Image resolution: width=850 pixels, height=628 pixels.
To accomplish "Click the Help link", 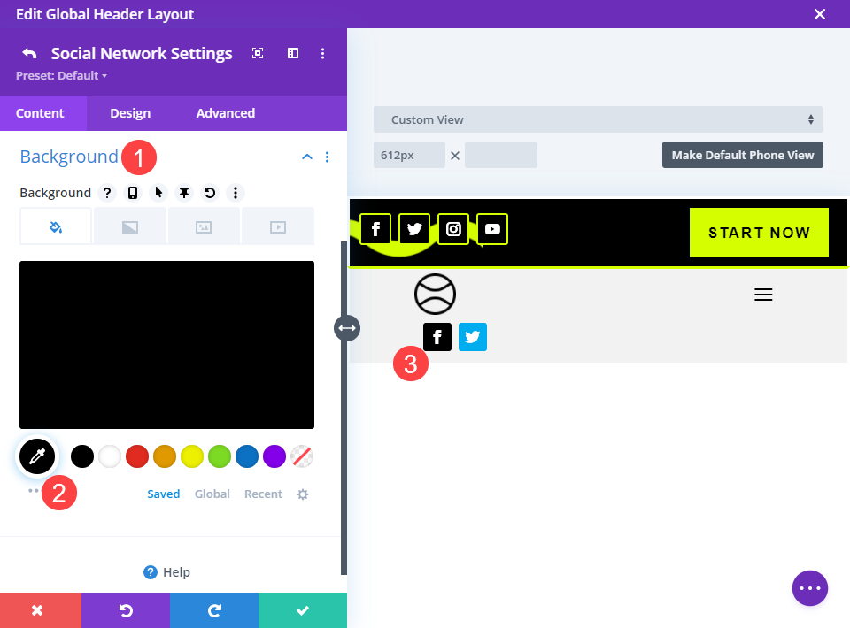I will [x=167, y=572].
